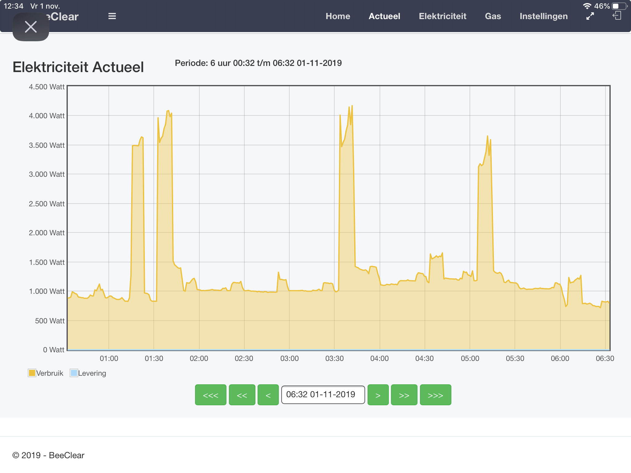Screen dimensions: 631x473
Task: Select the Actueel navigation tab
Action: pyautogui.click(x=384, y=16)
